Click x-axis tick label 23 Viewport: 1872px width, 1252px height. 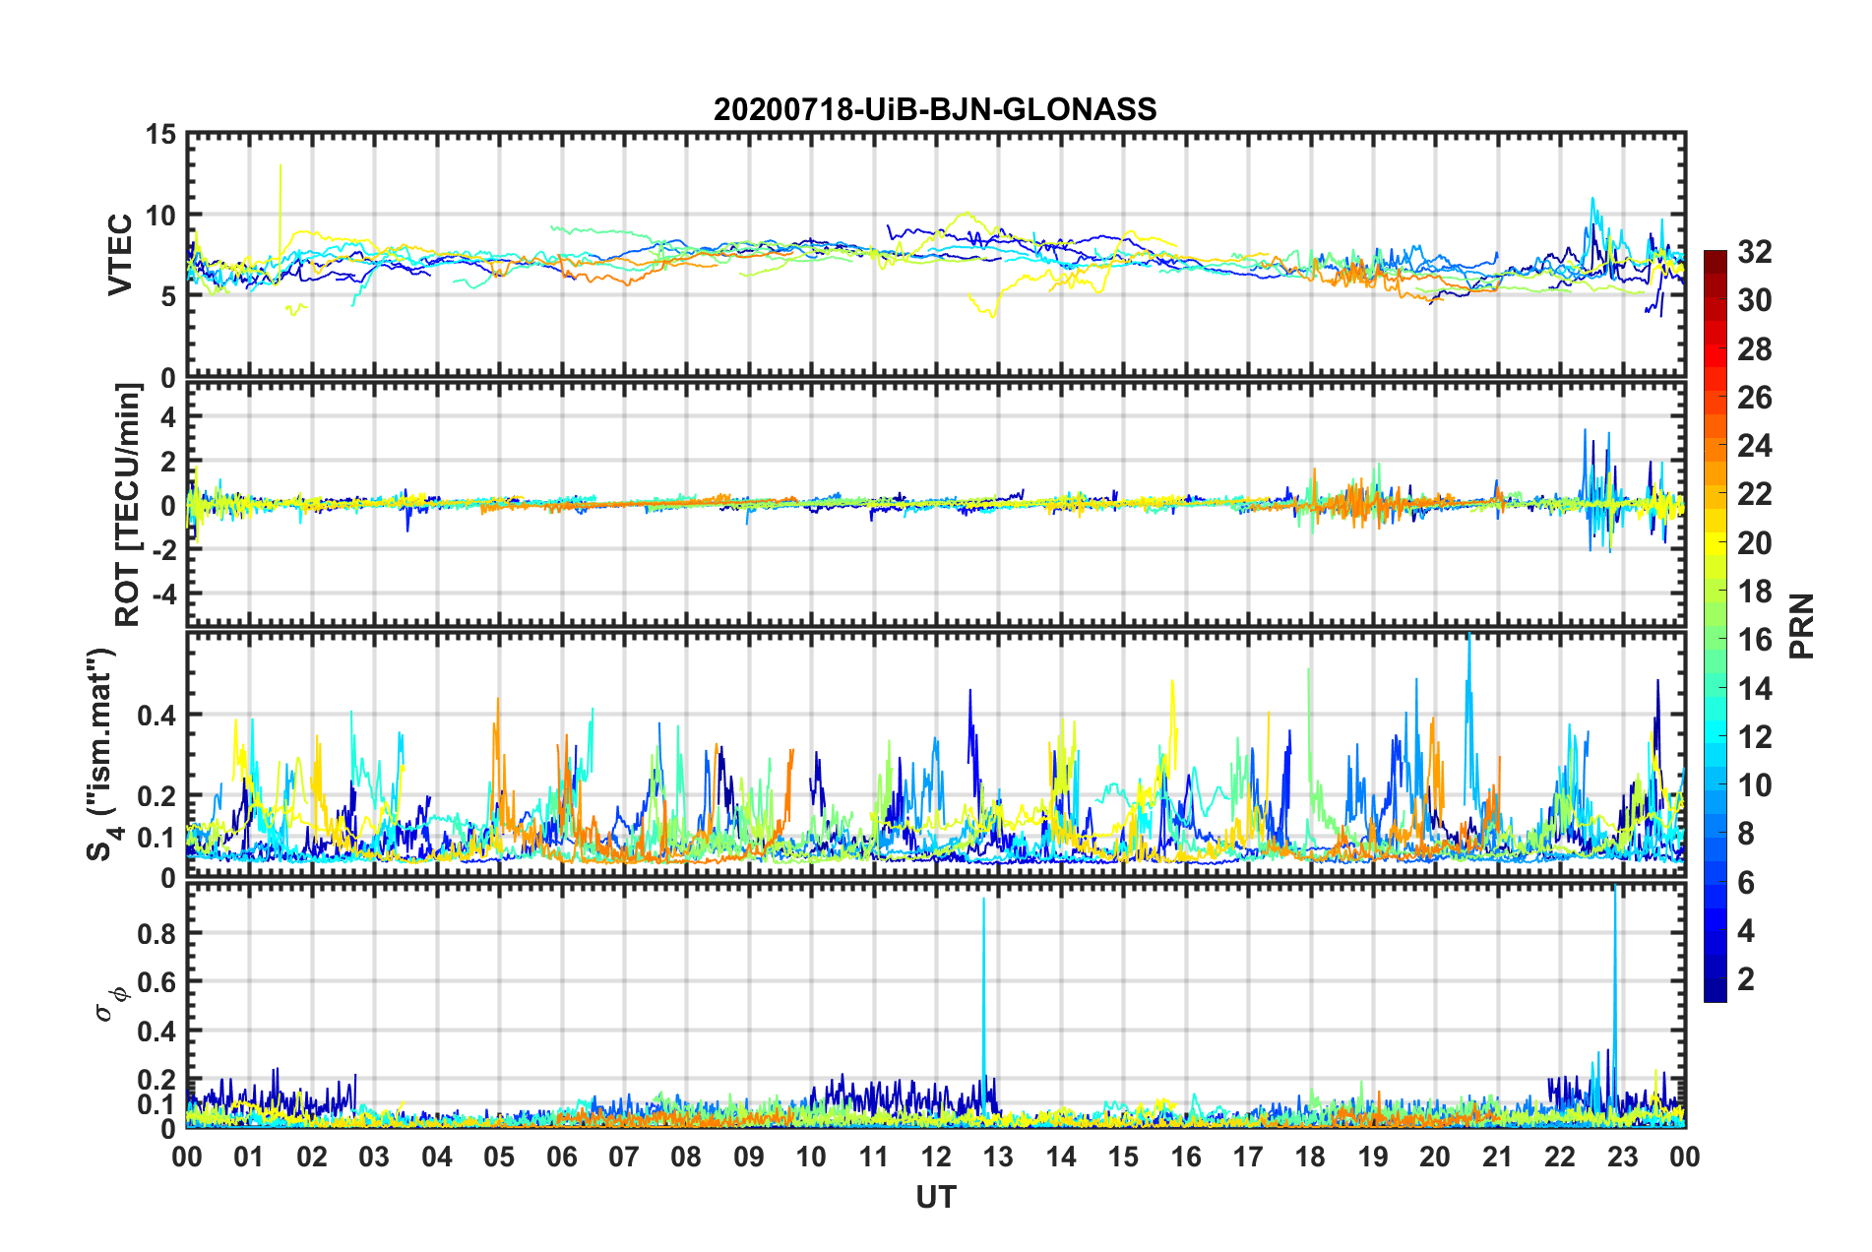(x=1623, y=1157)
